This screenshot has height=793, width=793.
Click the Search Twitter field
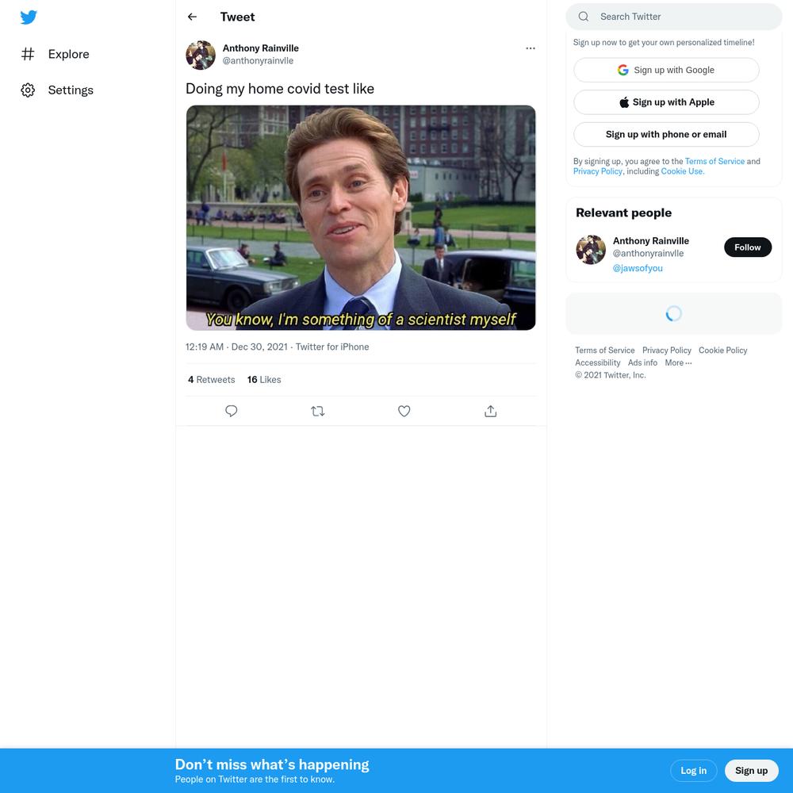click(673, 17)
